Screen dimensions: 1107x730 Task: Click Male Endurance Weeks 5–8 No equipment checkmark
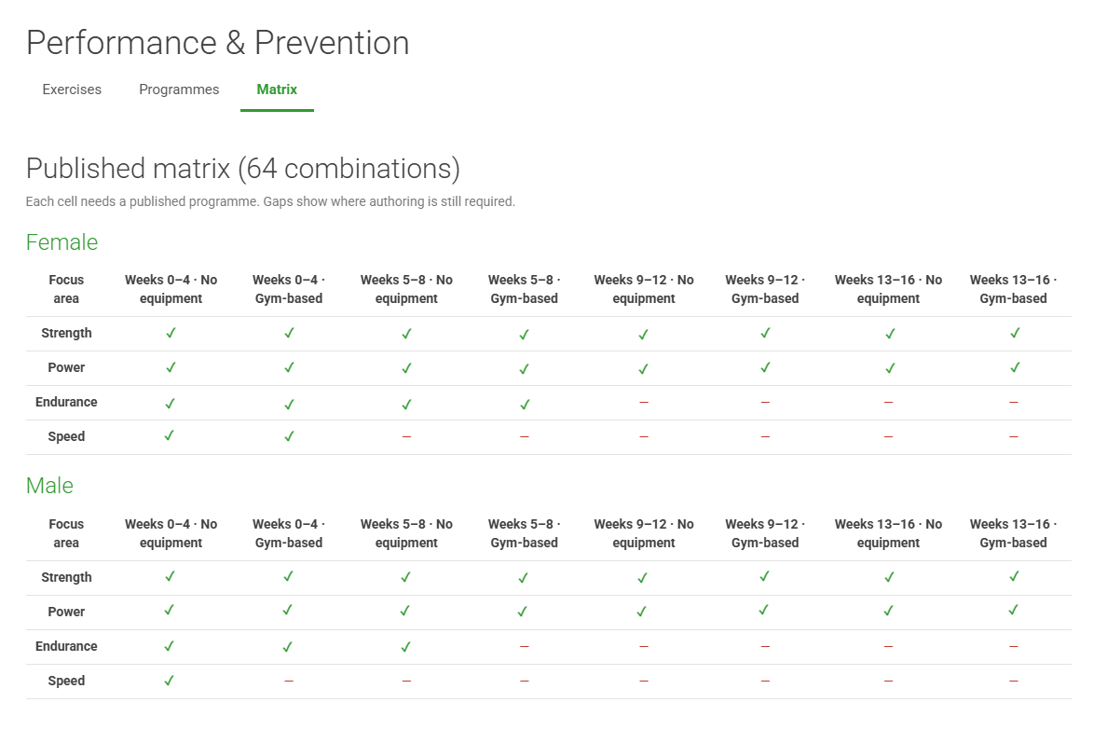tap(406, 647)
